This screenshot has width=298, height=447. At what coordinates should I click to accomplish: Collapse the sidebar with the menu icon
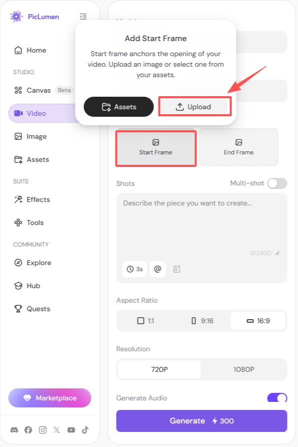pos(83,17)
